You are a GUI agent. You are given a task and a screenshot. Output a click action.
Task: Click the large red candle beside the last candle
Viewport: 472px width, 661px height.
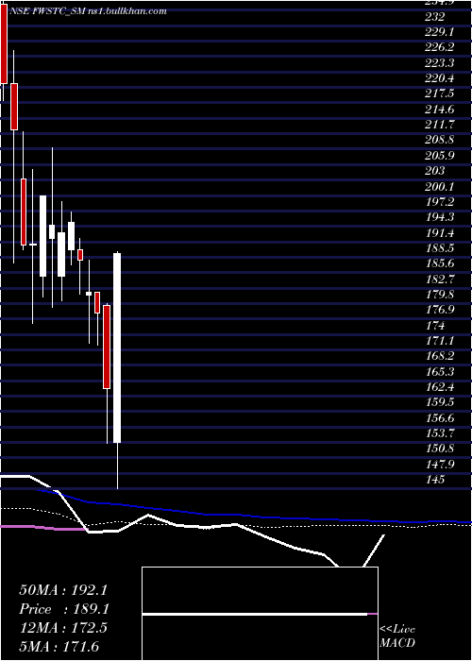click(x=107, y=347)
